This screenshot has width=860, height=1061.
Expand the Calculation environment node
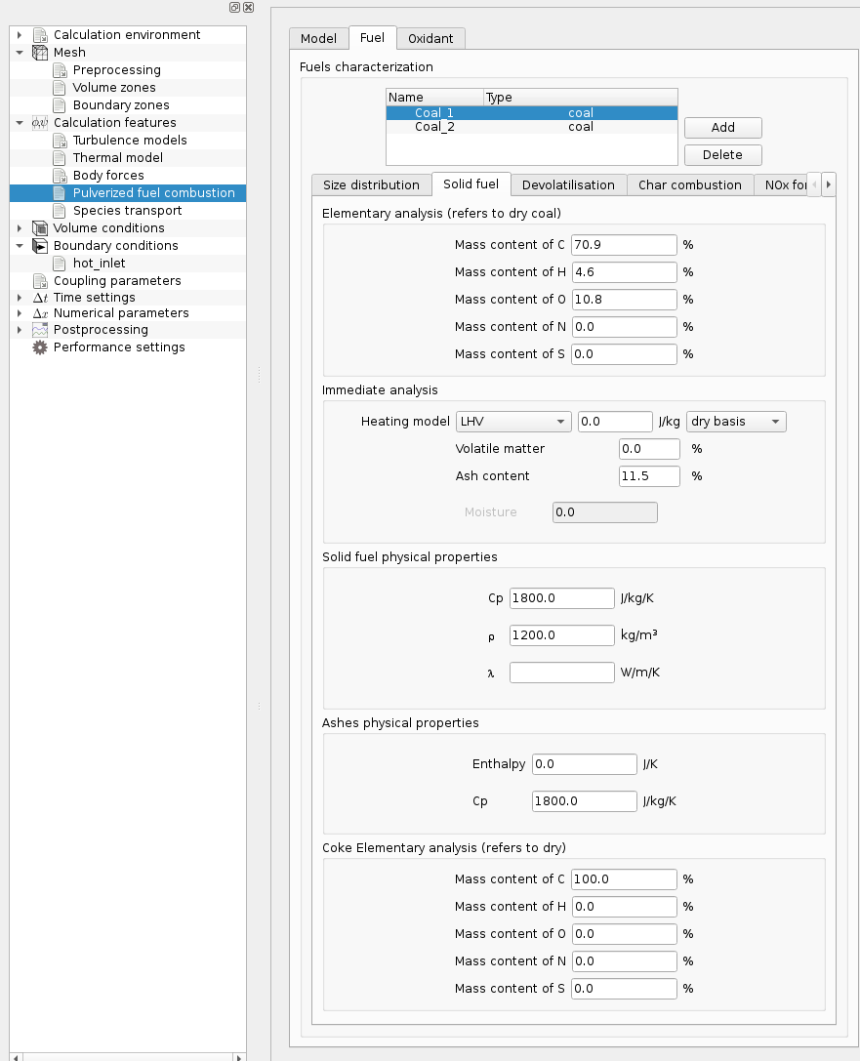coord(20,34)
